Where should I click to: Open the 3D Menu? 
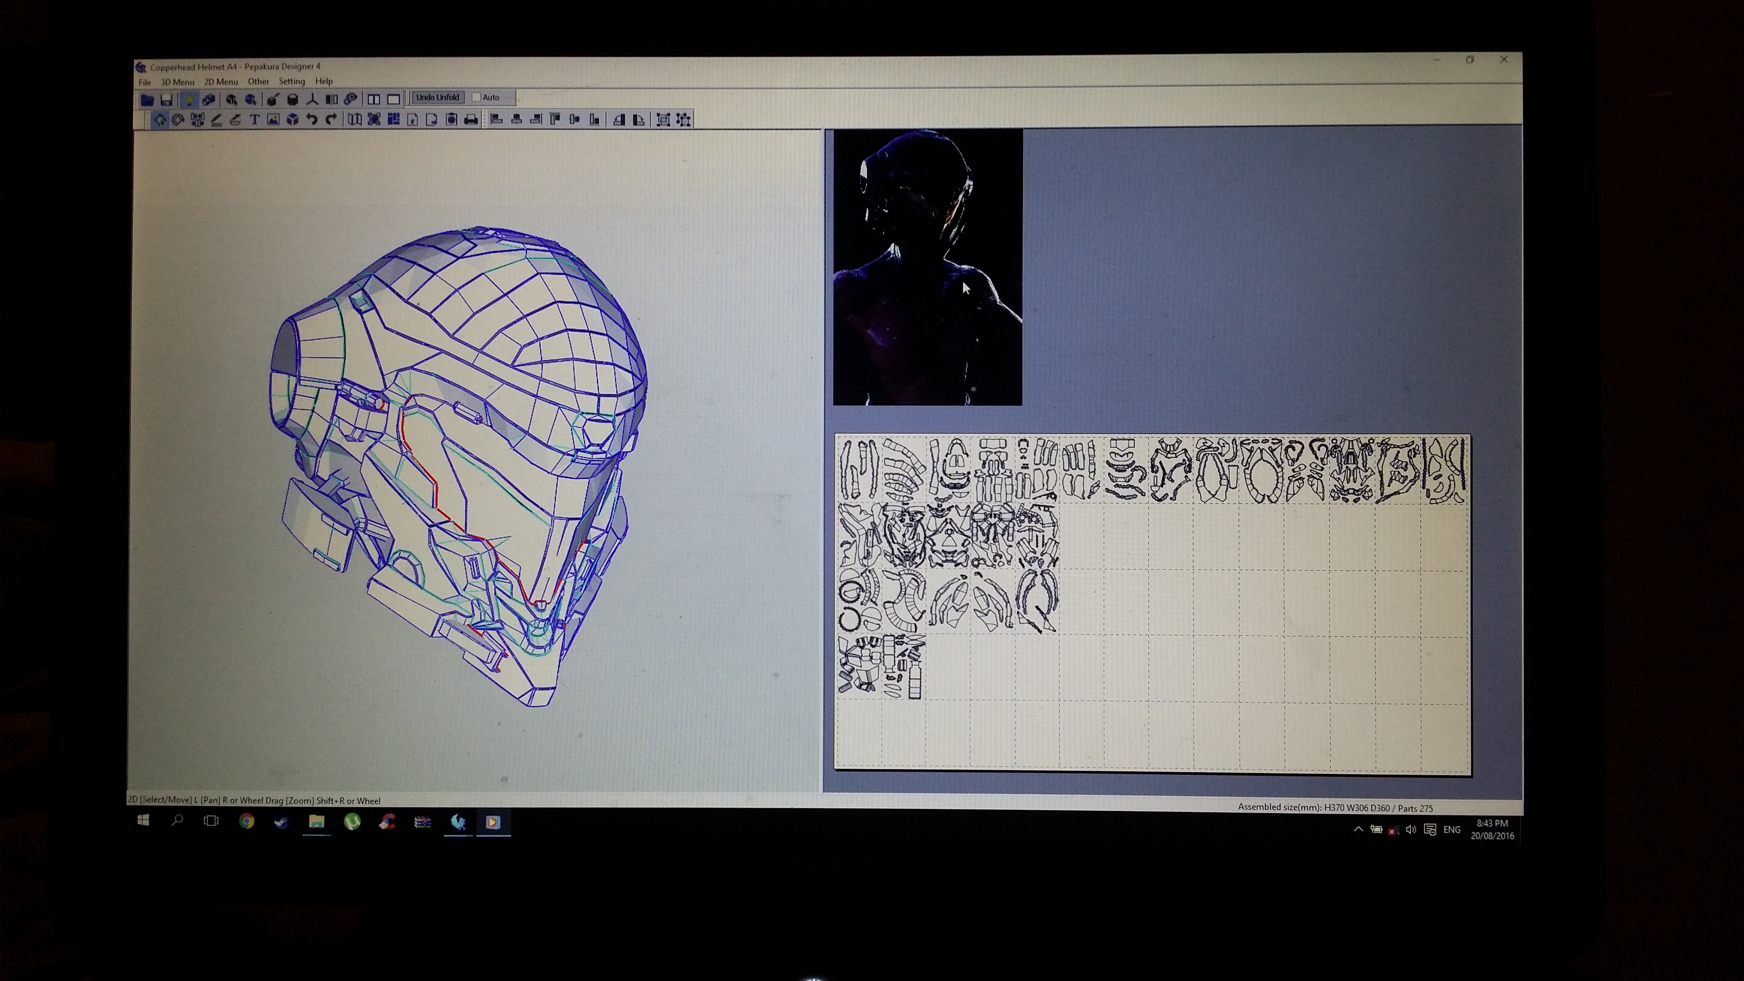tap(177, 82)
